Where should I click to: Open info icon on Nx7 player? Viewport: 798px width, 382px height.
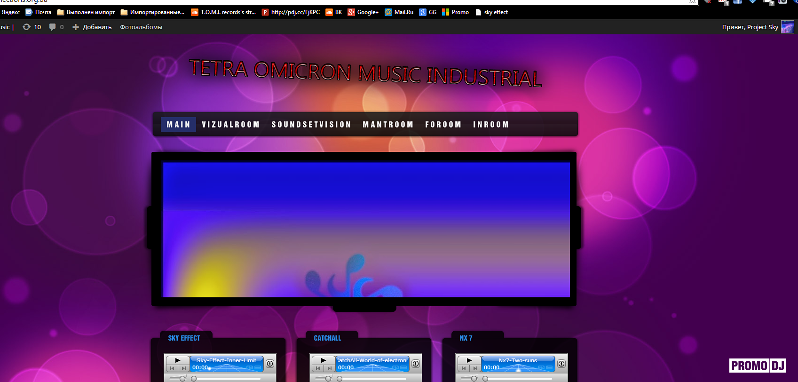pyautogui.click(x=561, y=364)
